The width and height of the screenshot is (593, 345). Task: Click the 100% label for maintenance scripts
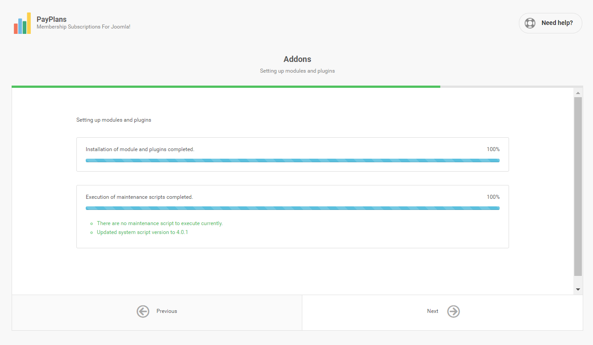pyautogui.click(x=493, y=197)
